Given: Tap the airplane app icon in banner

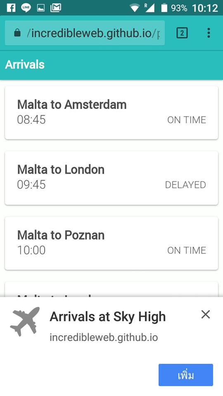Looking at the screenshot, I should [25, 321].
